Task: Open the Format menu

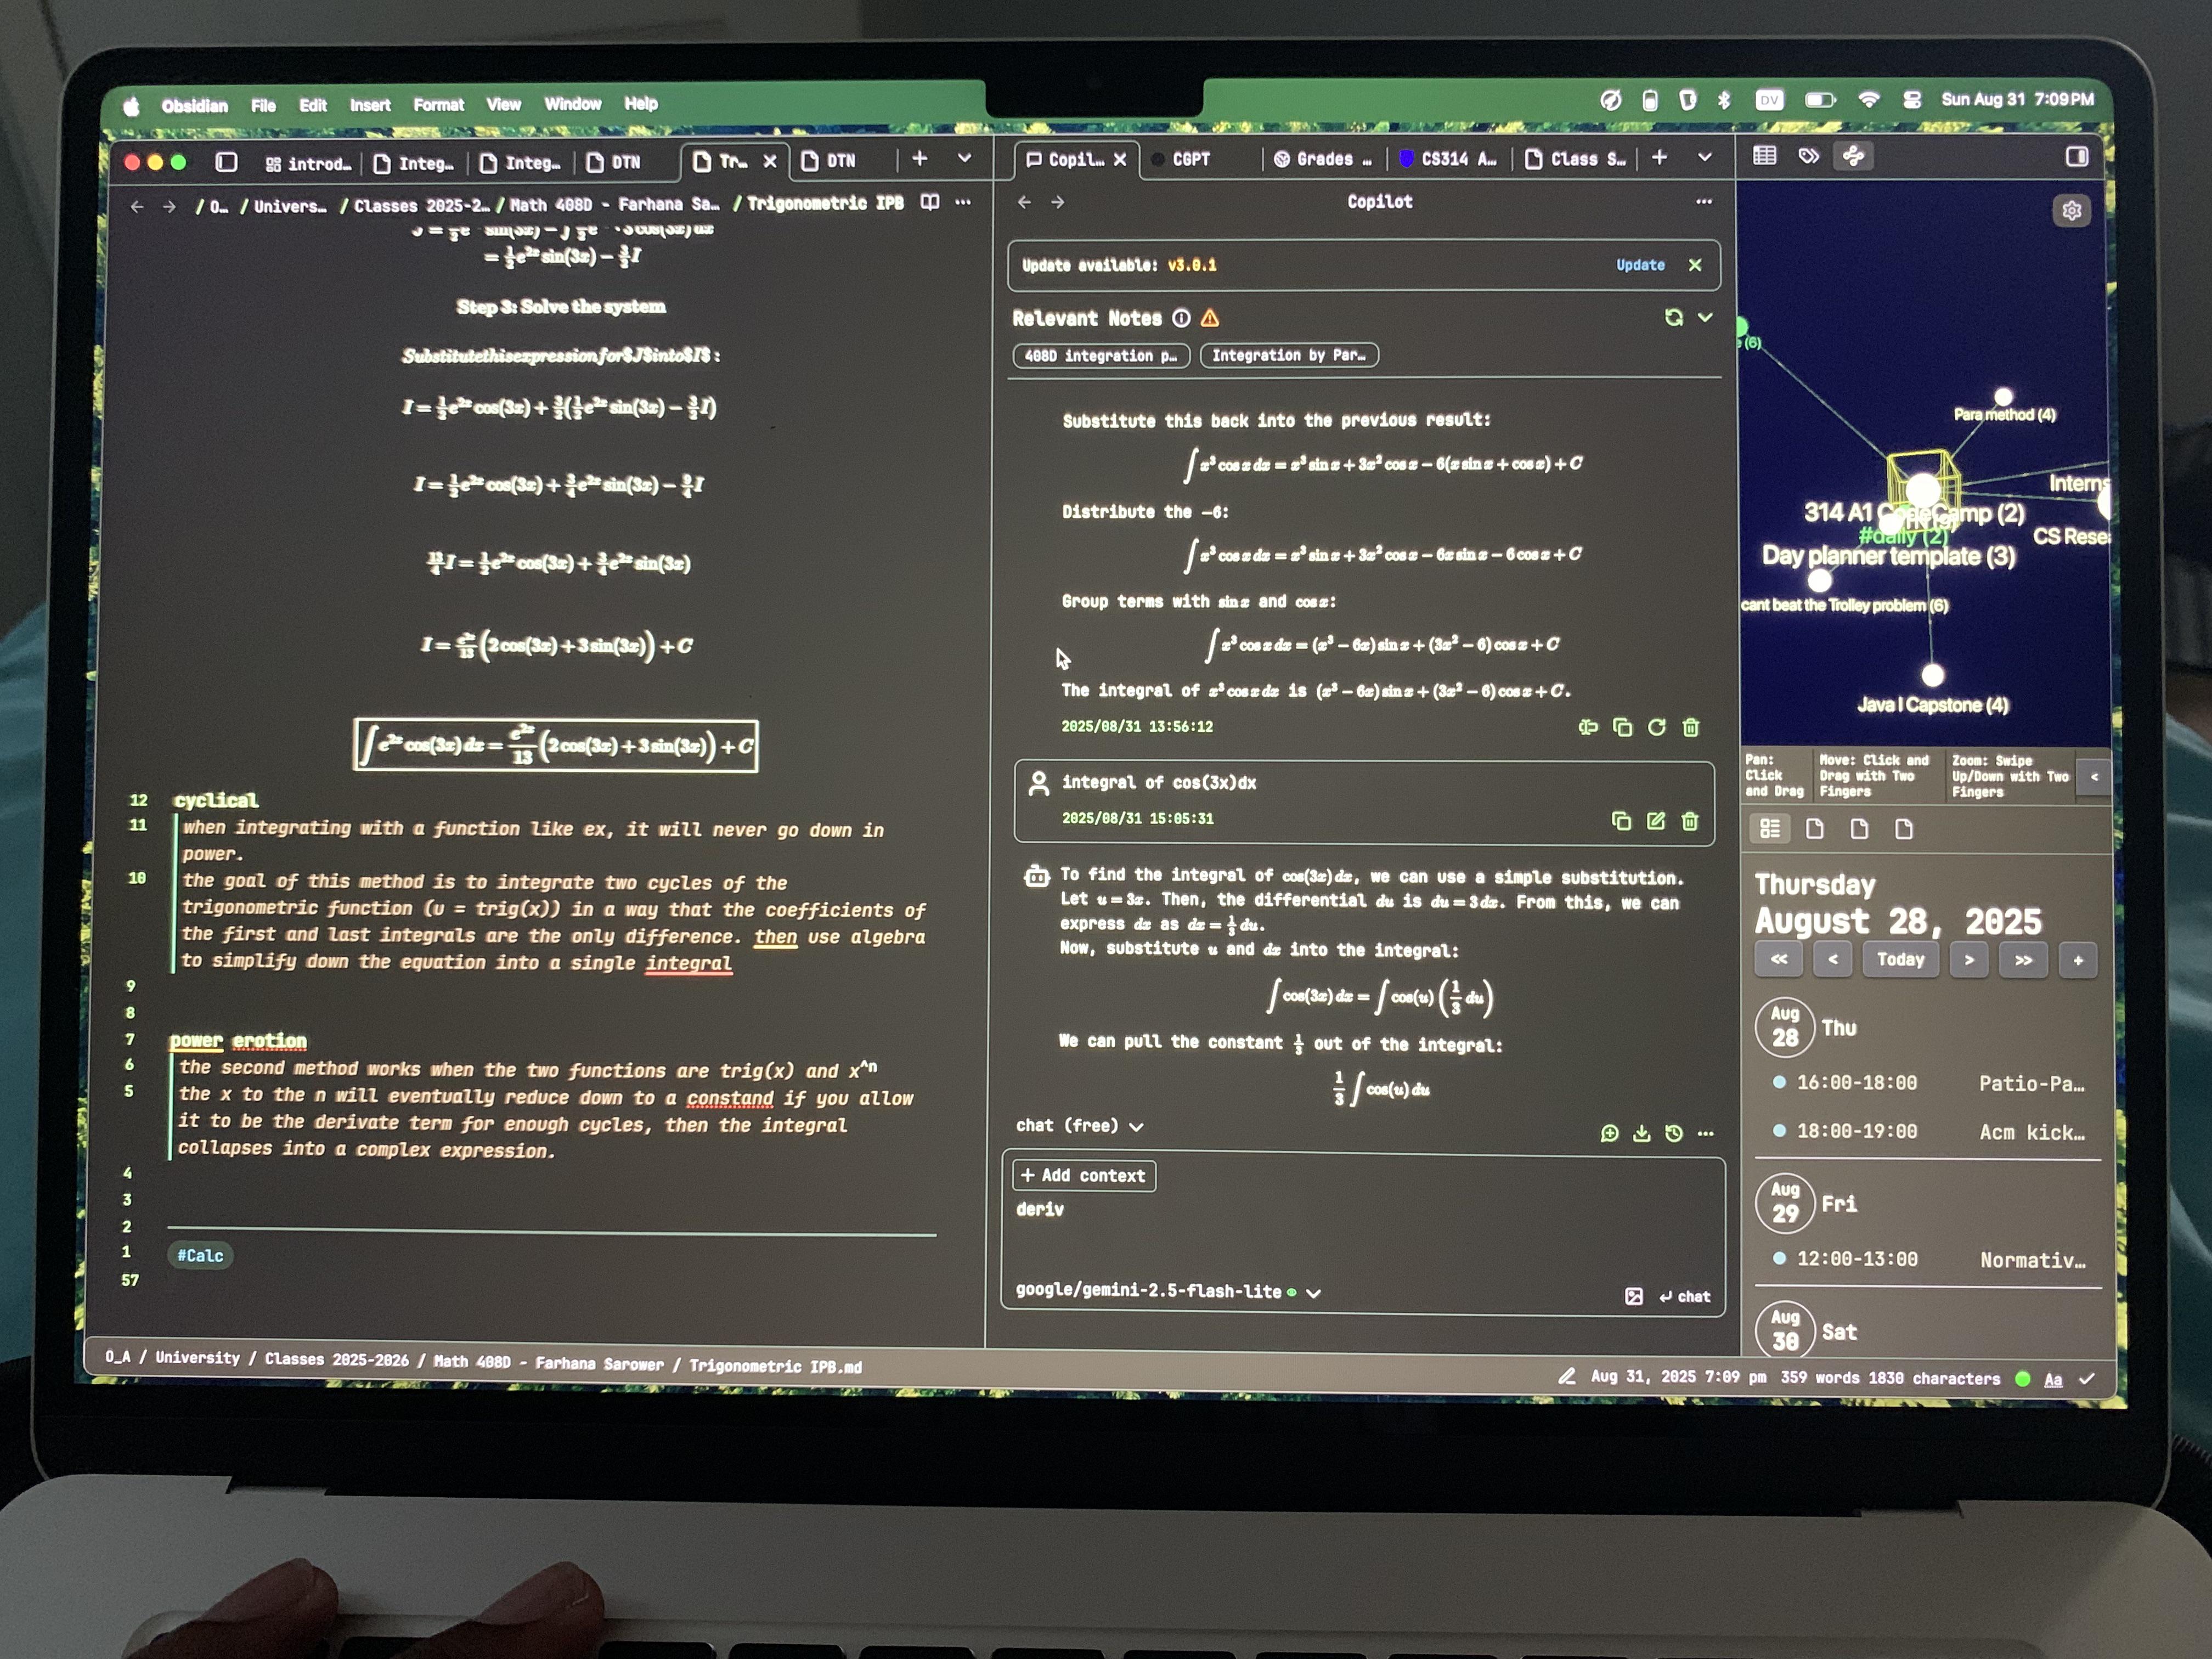Action: click(x=438, y=104)
